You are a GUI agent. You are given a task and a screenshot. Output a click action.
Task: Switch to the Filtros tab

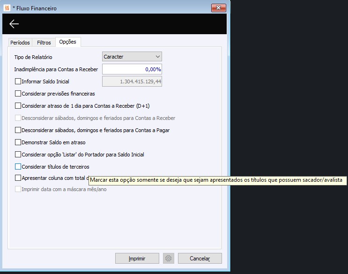tap(44, 42)
